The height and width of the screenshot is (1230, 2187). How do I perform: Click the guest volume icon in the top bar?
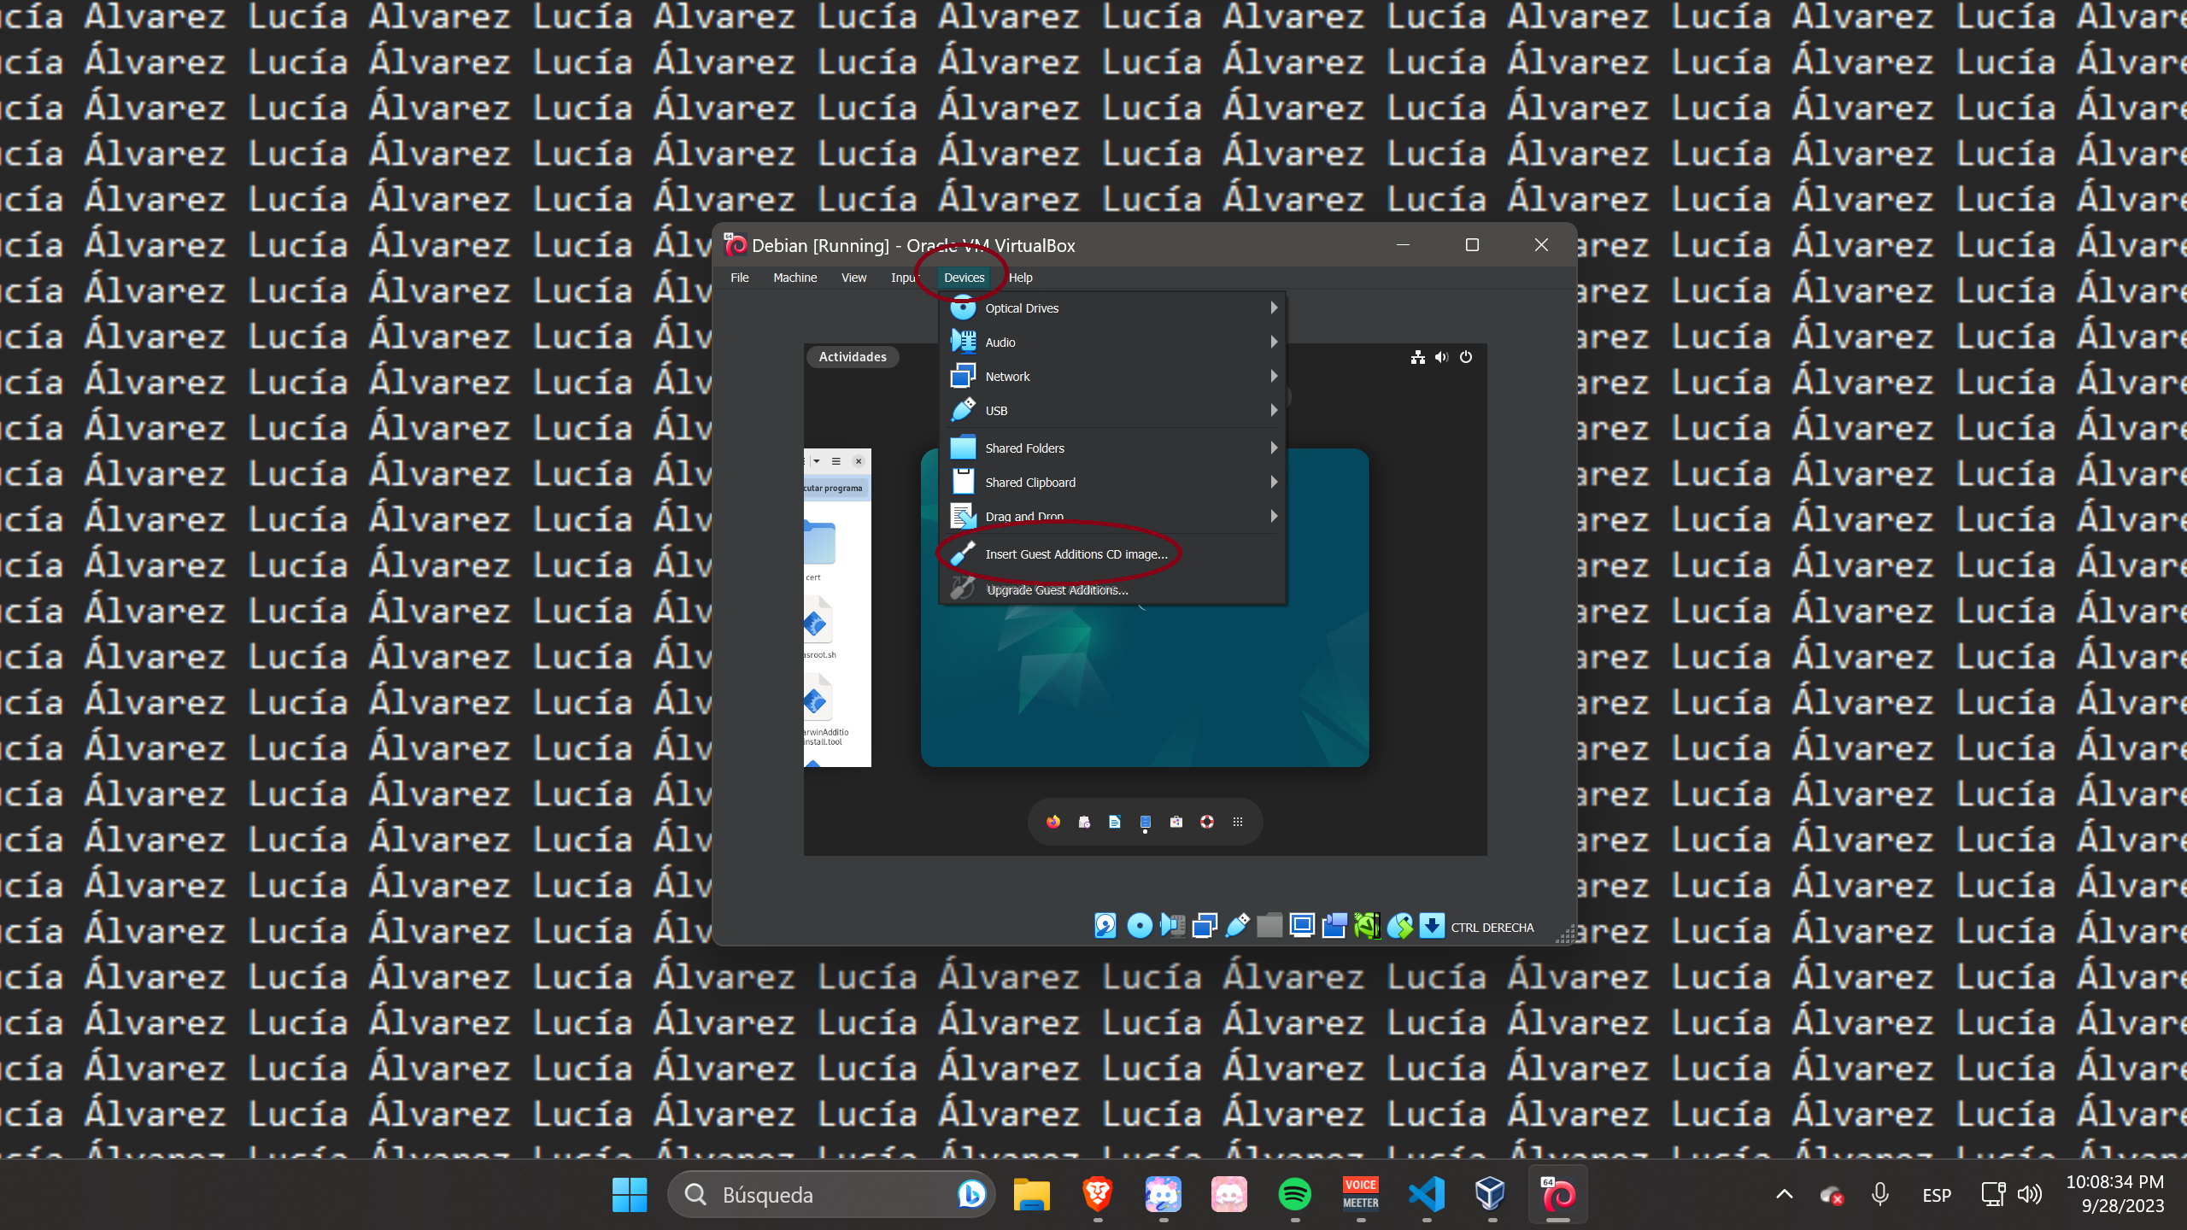[1442, 357]
